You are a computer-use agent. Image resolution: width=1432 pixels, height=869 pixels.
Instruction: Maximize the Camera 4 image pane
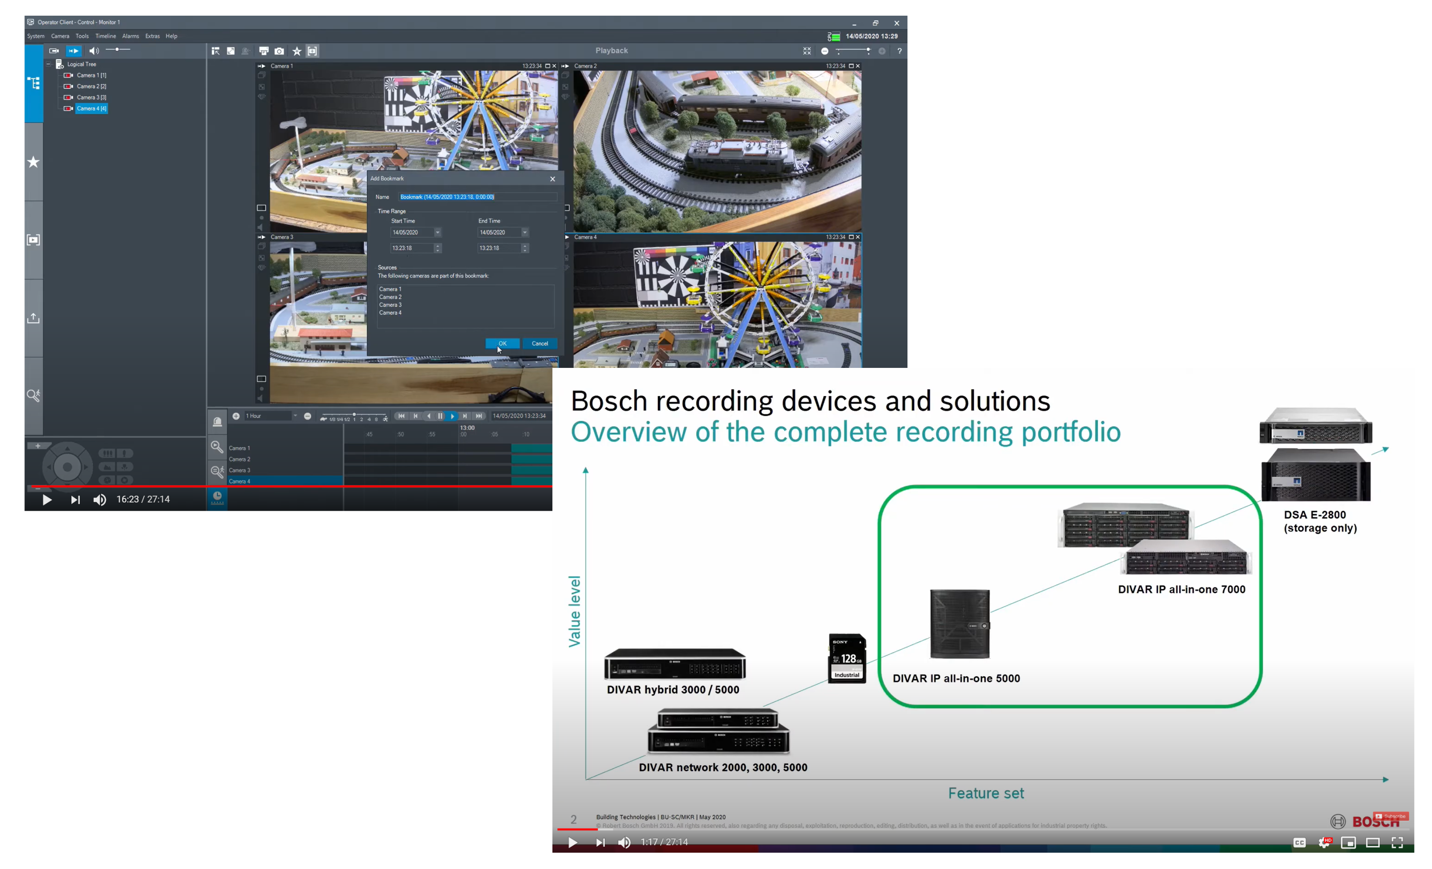click(851, 237)
